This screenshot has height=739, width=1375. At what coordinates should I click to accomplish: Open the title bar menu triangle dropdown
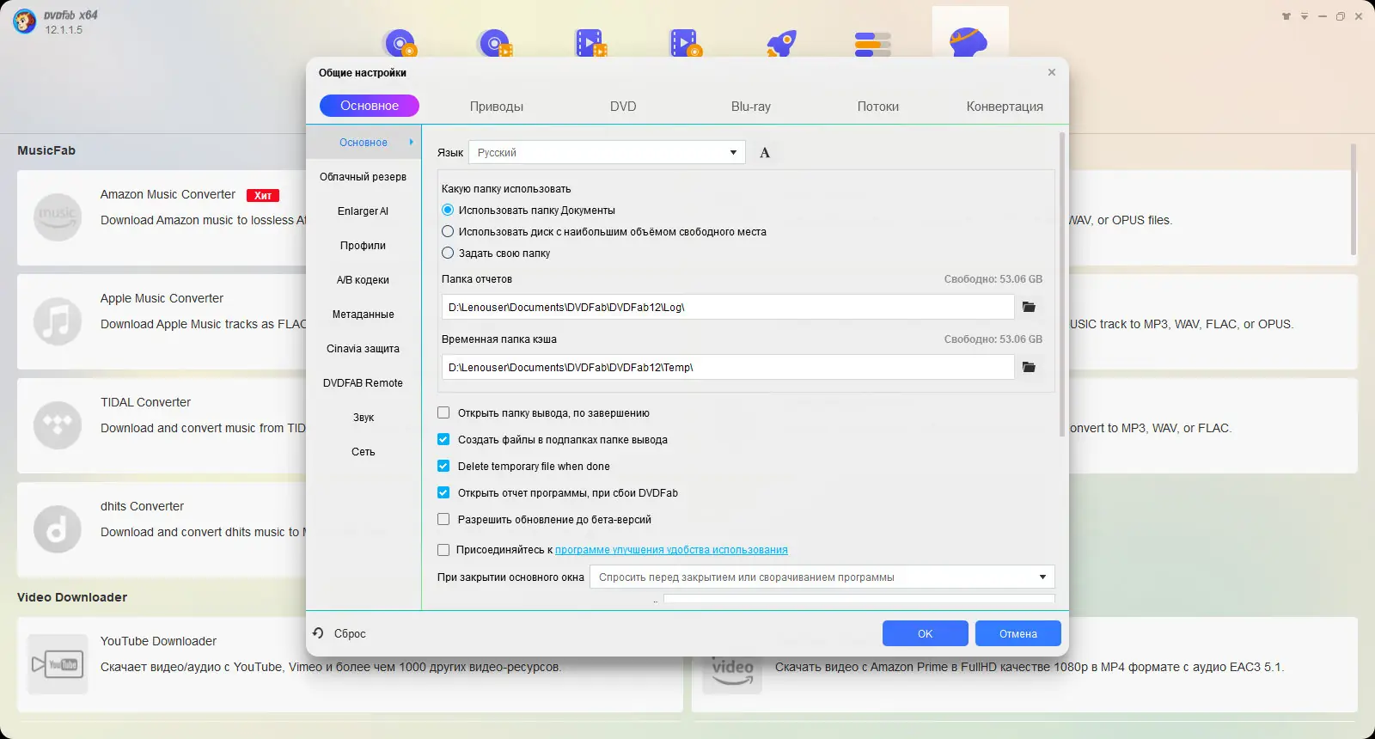tap(1305, 16)
